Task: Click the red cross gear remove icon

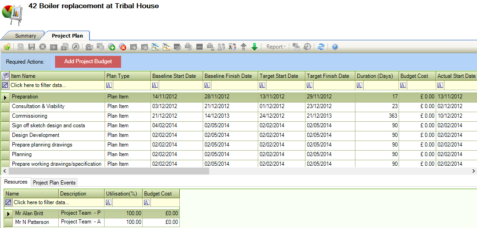Action: pyautogui.click(x=122, y=47)
